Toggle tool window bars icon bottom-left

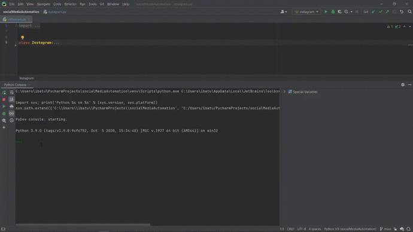[3, 229]
